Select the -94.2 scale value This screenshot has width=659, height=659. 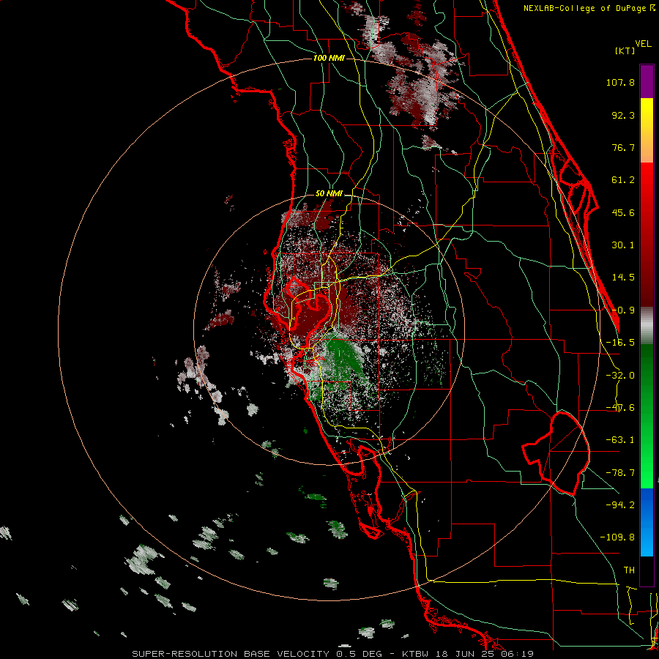620,505
